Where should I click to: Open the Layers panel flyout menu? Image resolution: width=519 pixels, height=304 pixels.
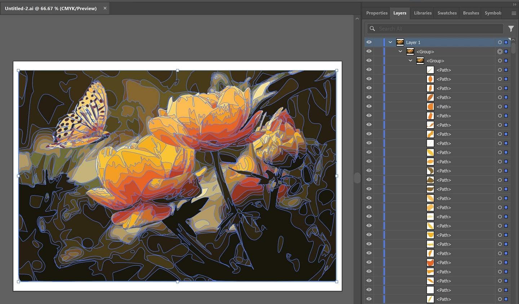click(x=514, y=13)
